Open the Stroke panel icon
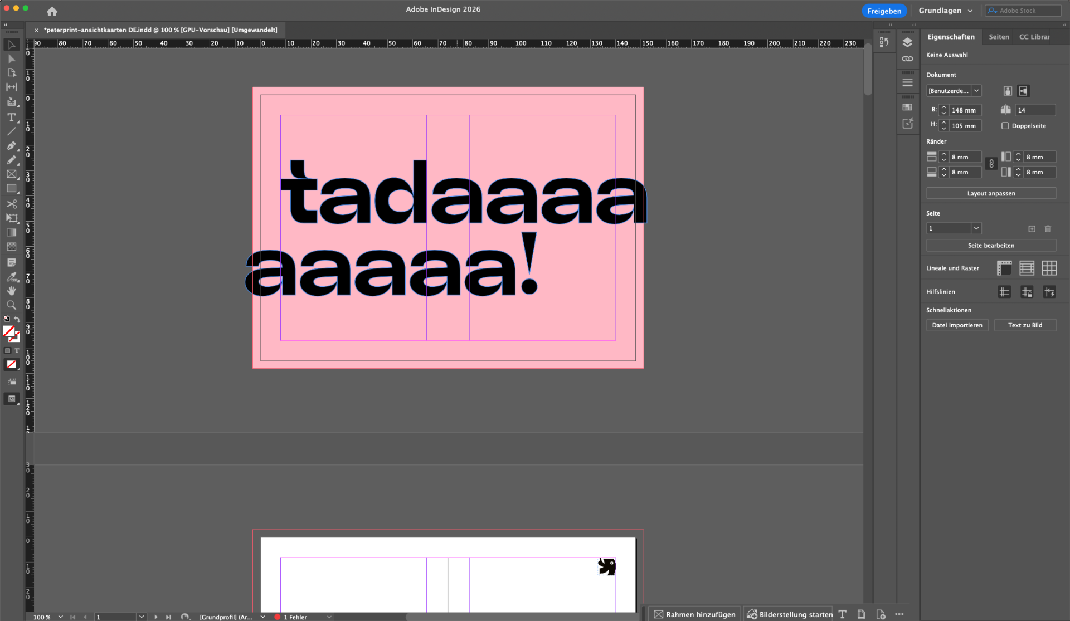1070x621 pixels. click(x=907, y=83)
